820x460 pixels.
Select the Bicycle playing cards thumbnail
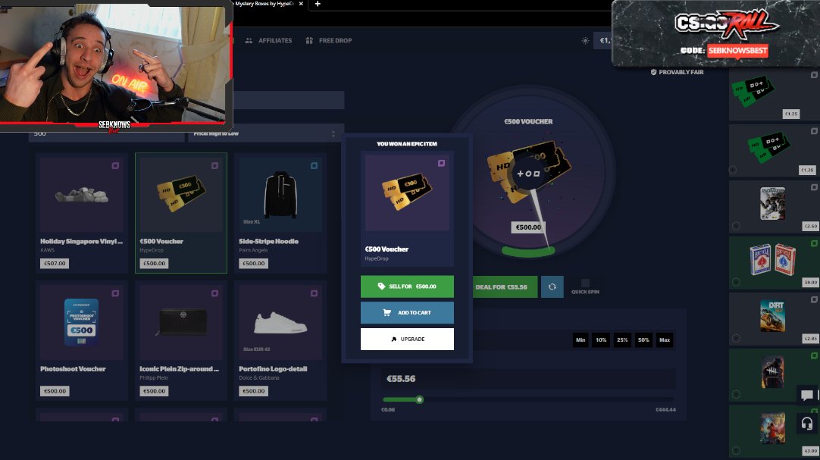pyautogui.click(x=773, y=259)
